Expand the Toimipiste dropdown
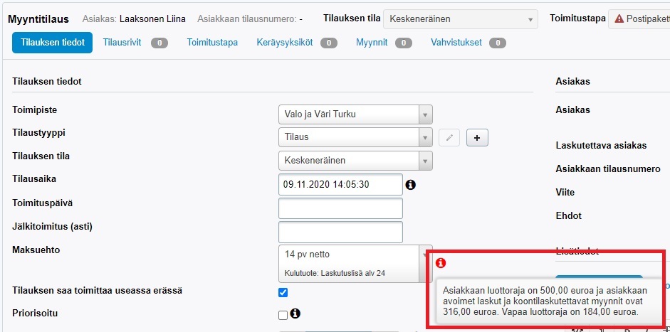The width and height of the screenshot is (670, 332). (x=355, y=114)
